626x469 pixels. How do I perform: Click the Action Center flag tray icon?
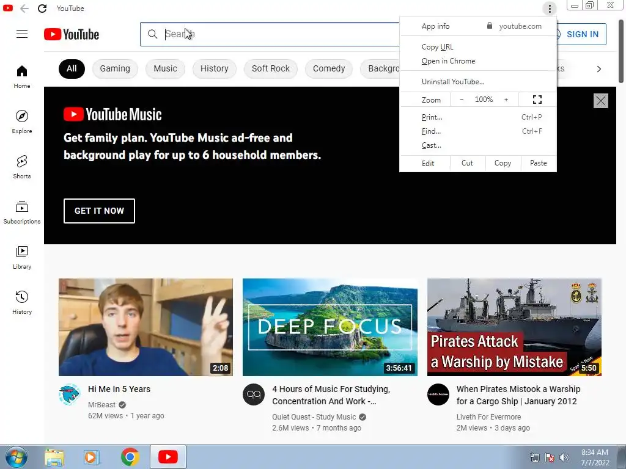pyautogui.click(x=550, y=457)
